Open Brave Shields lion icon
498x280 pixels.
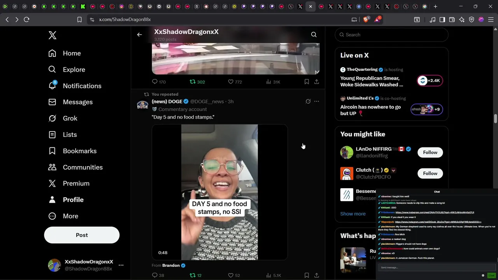(366, 19)
